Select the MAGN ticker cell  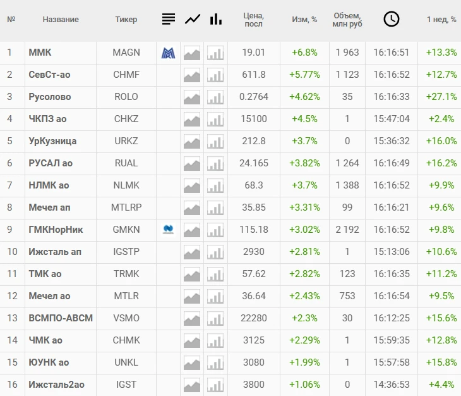[126, 53]
